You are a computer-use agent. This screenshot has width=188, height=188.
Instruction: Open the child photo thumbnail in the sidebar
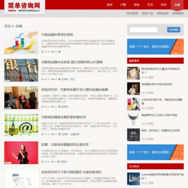click(x=133, y=73)
